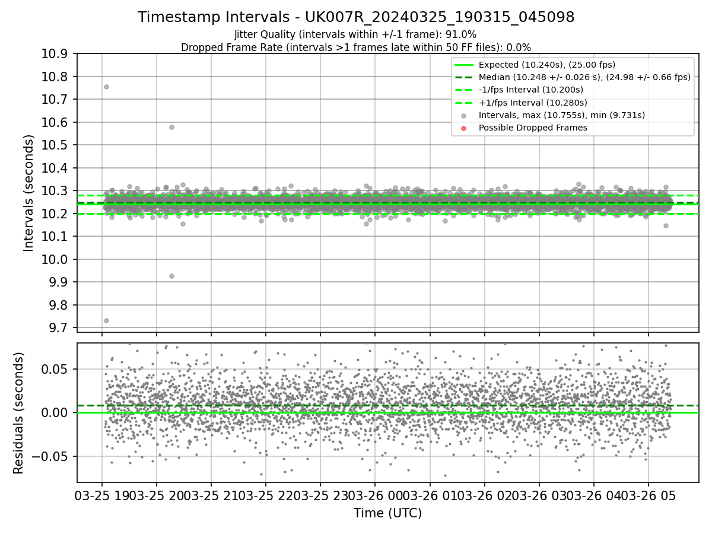Click the 10.9 y-axis tick label
This screenshot has width=712, height=534.
55,54
